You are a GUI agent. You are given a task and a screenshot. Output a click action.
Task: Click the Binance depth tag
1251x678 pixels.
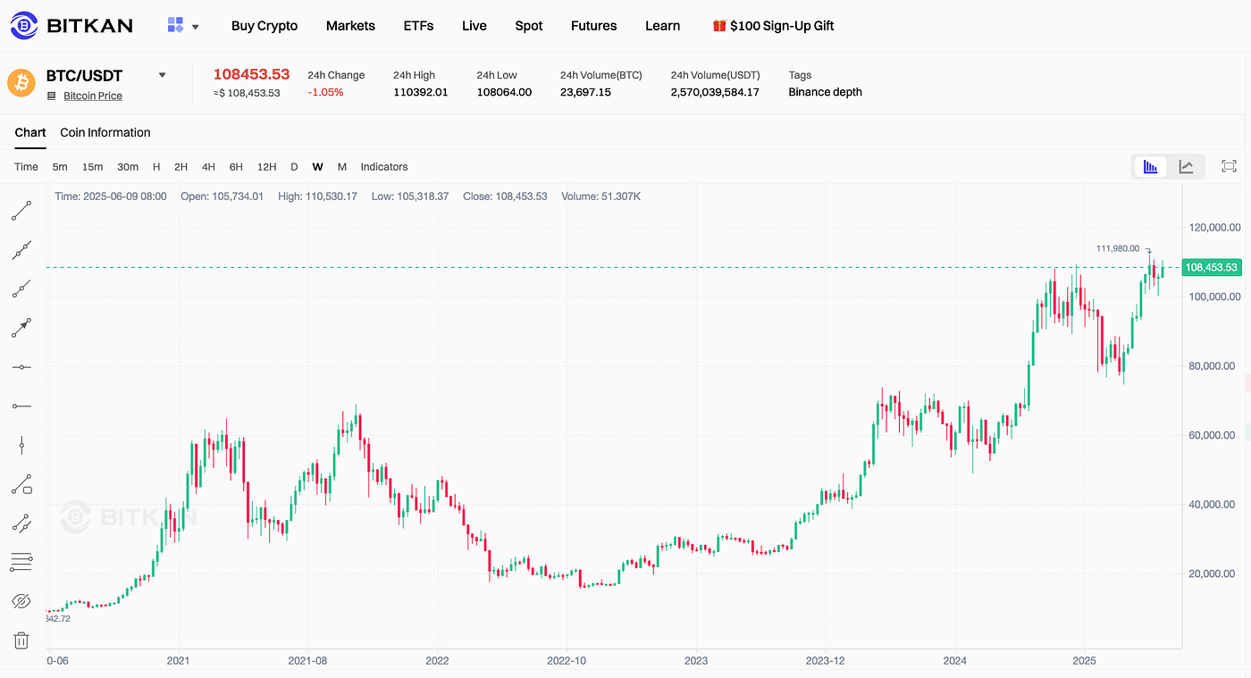coord(826,92)
